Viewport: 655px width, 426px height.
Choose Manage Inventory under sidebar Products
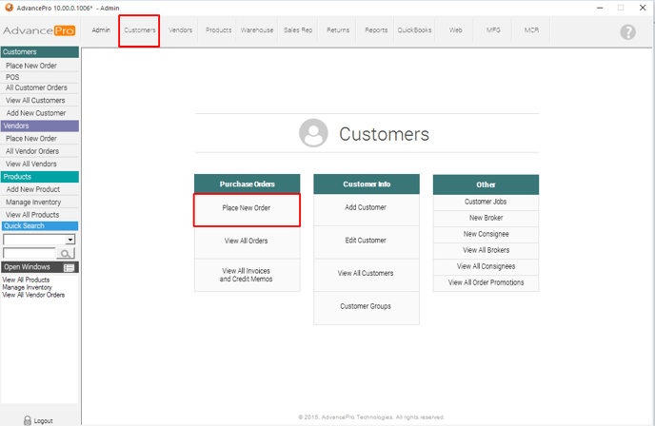33,202
